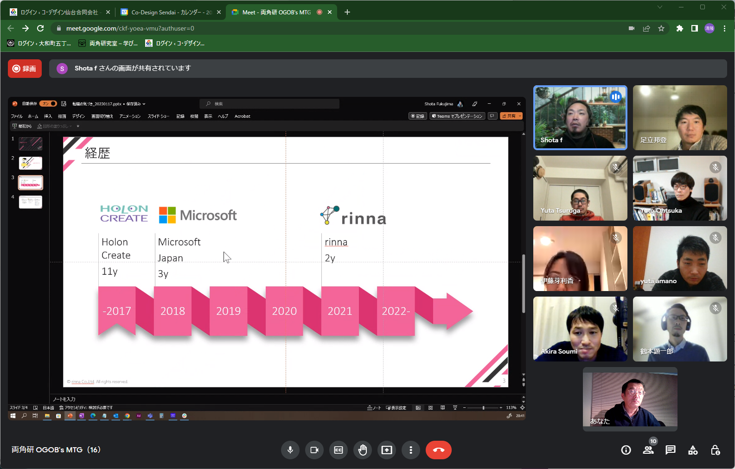
Task: Open more options three-dot menu
Action: pyautogui.click(x=411, y=450)
